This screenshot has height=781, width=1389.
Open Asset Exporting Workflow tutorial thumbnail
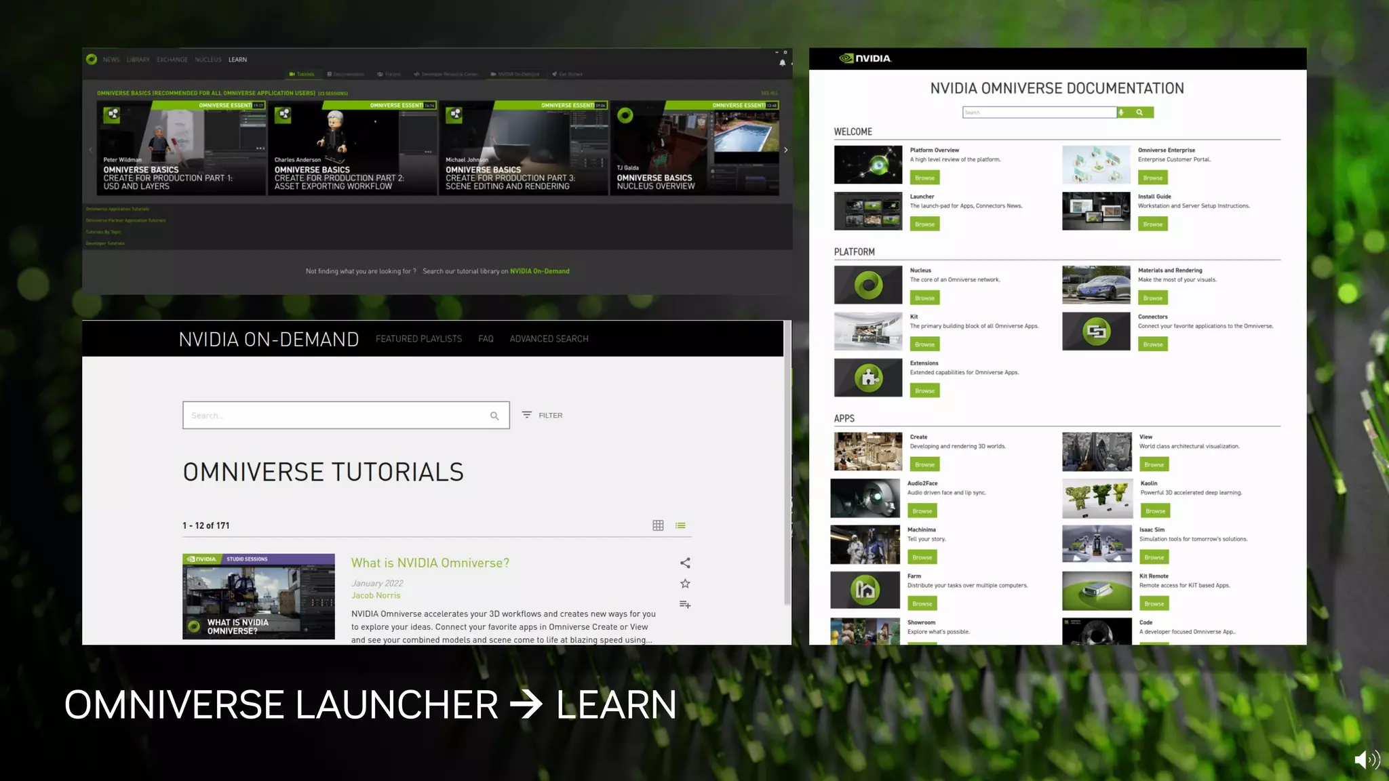353,148
